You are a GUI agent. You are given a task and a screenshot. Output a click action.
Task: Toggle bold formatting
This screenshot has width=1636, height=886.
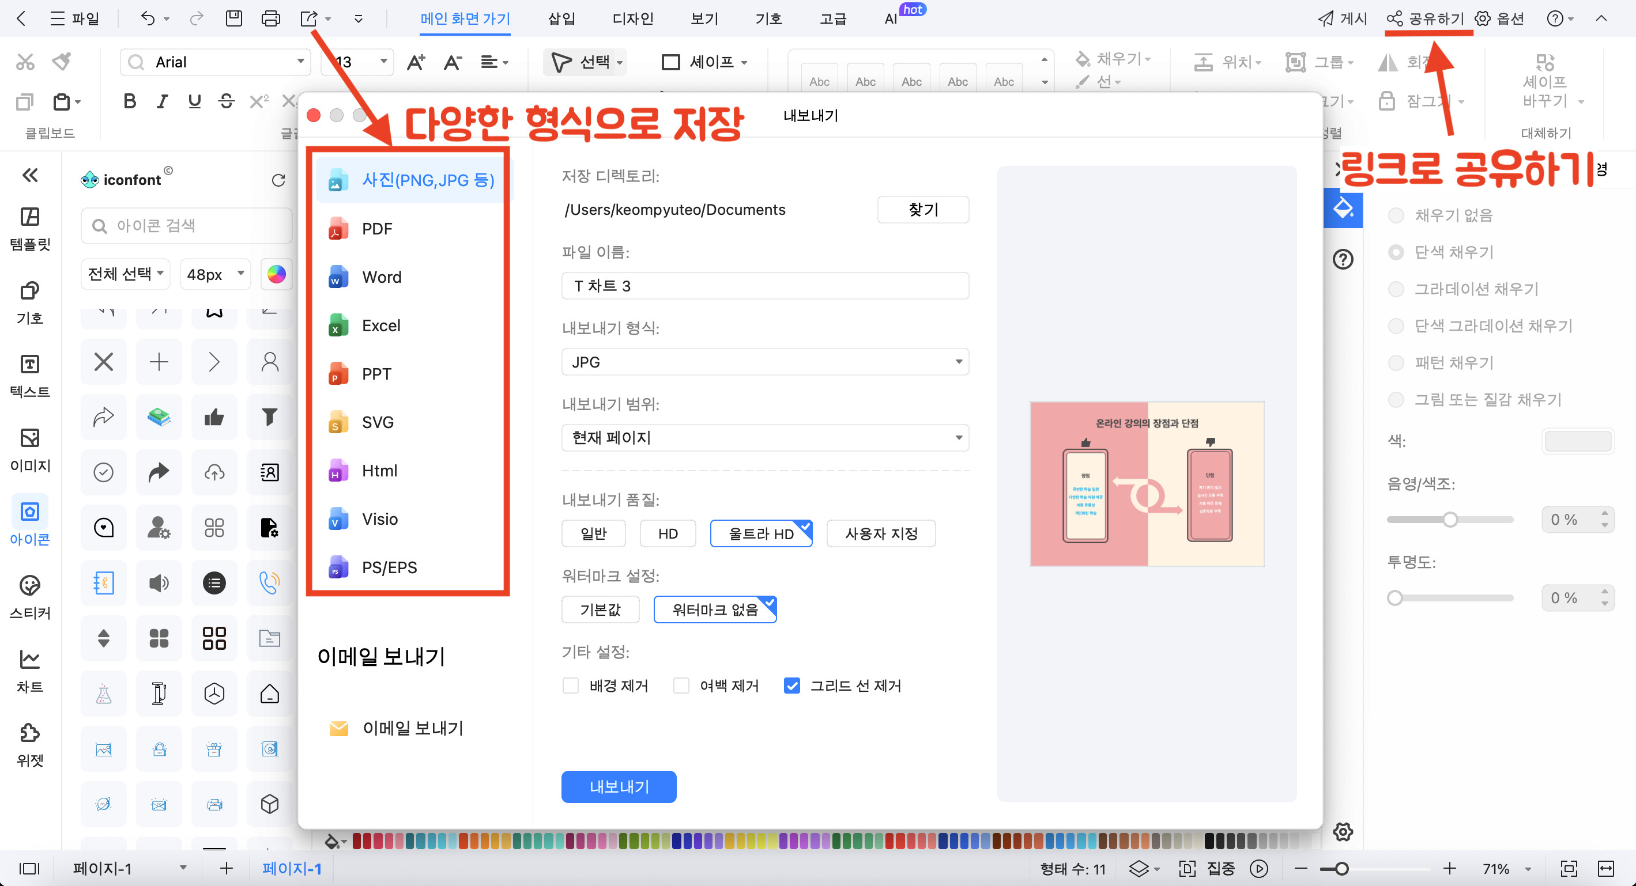tap(130, 101)
